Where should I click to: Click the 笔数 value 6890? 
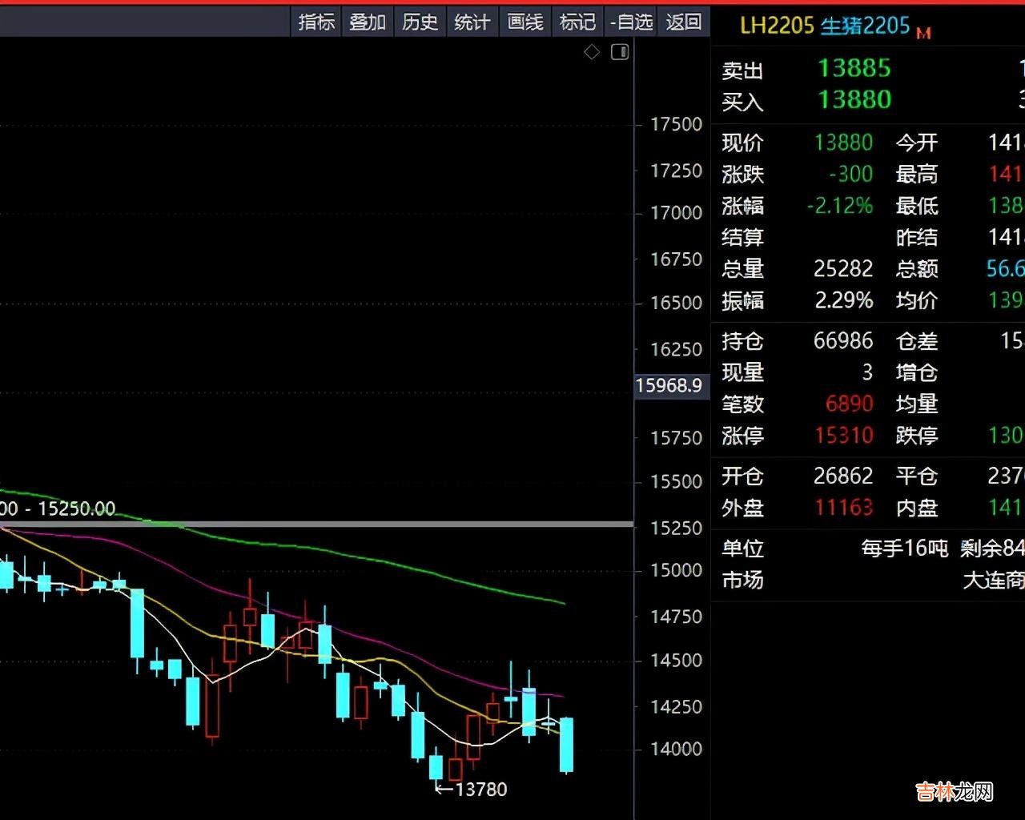click(849, 404)
